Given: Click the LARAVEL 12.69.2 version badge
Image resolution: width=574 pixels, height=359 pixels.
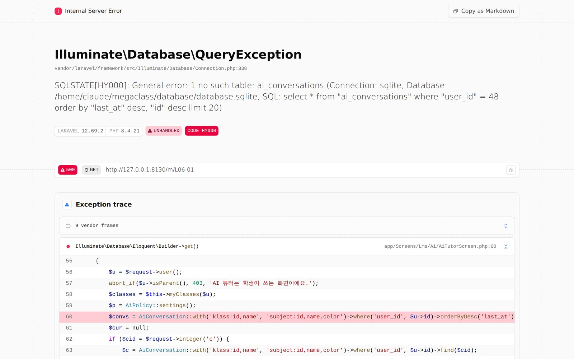Looking at the screenshot, I should click(80, 131).
